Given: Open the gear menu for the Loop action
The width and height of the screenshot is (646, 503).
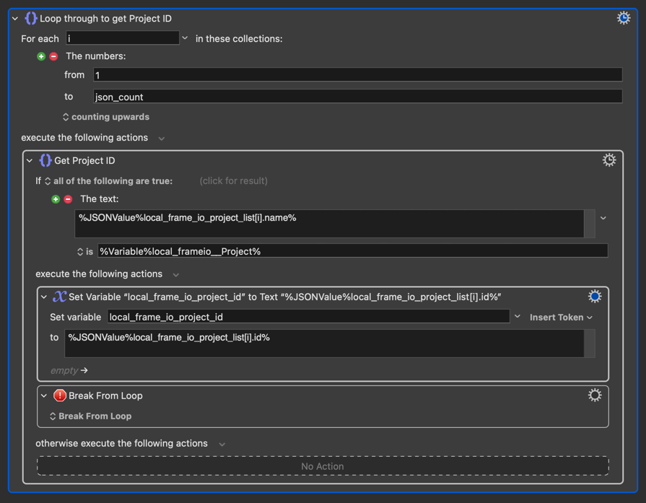Looking at the screenshot, I should click(x=624, y=18).
